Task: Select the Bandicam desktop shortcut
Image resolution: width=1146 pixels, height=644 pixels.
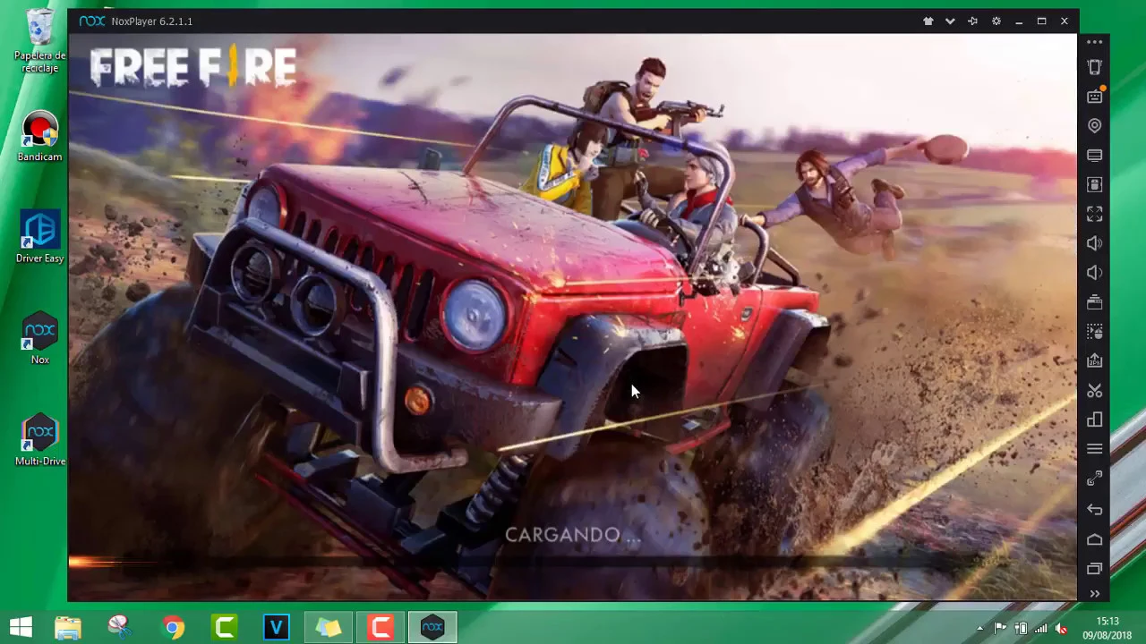Action: [x=39, y=137]
